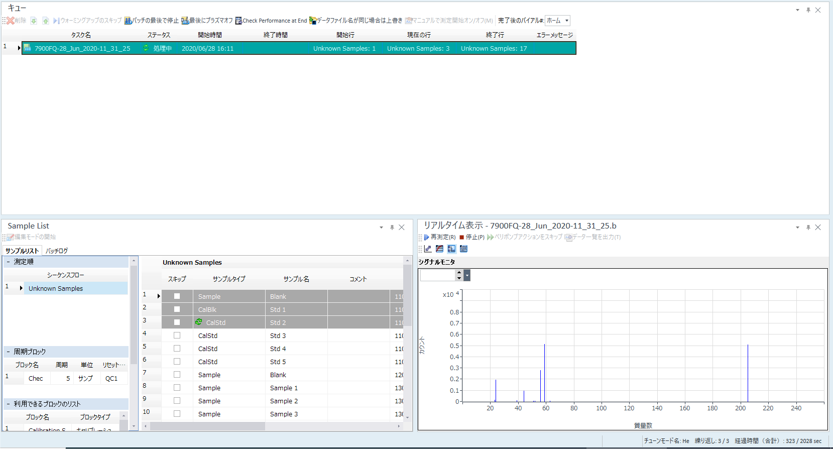
Task: Toggle skip checkbox for Std 3 row
Action: click(x=177, y=335)
